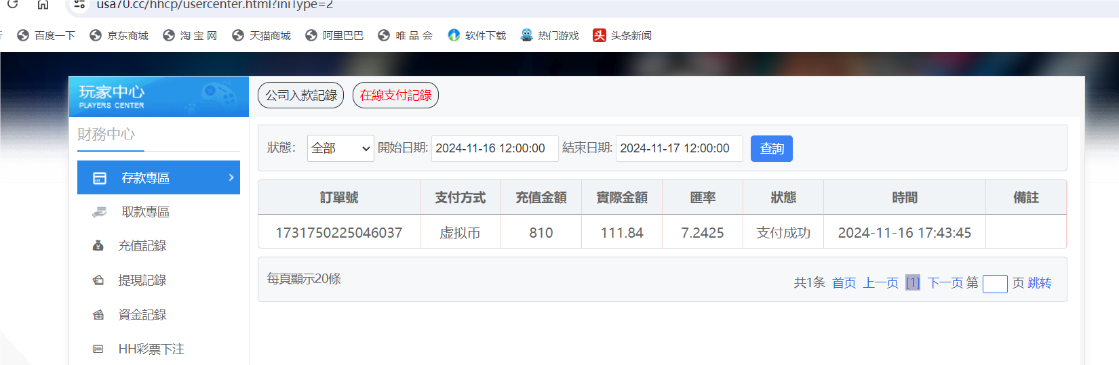The width and height of the screenshot is (1119, 365).
Task: Open the 头条新闻 bookmark
Action: (622, 35)
